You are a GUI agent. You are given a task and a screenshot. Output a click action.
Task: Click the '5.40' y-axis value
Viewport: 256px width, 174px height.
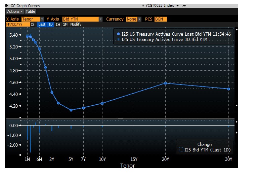13,35
